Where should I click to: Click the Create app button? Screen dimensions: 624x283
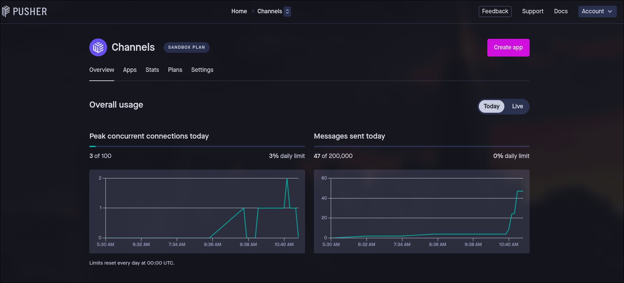coord(508,48)
